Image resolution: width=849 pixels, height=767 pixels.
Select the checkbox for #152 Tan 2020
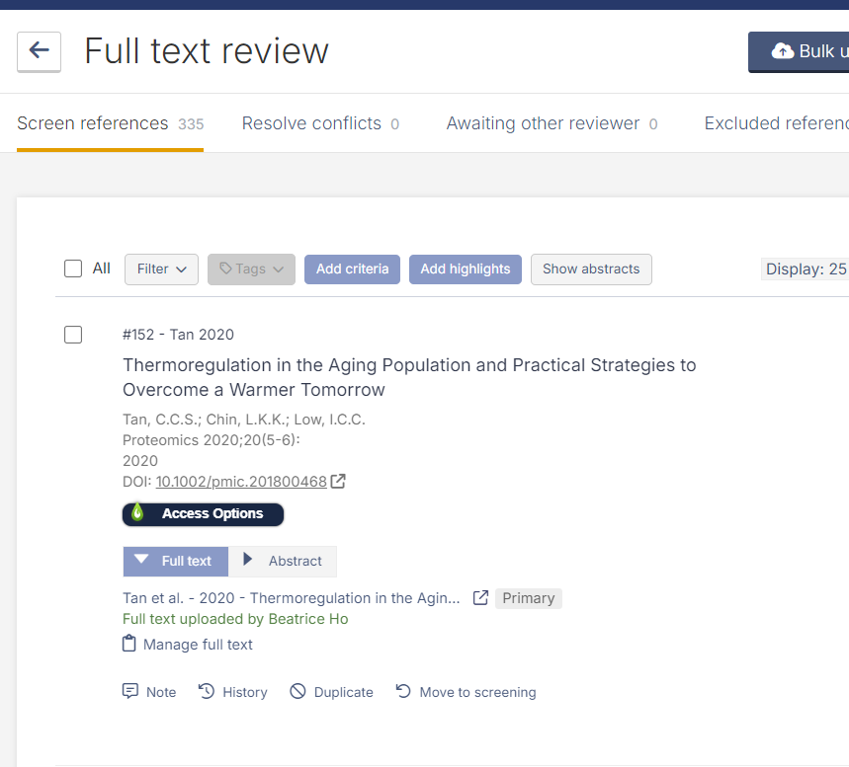pyautogui.click(x=73, y=335)
